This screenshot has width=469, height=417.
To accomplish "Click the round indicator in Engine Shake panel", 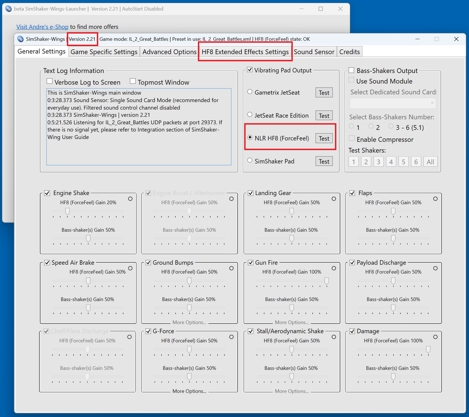I will tap(130, 199).
